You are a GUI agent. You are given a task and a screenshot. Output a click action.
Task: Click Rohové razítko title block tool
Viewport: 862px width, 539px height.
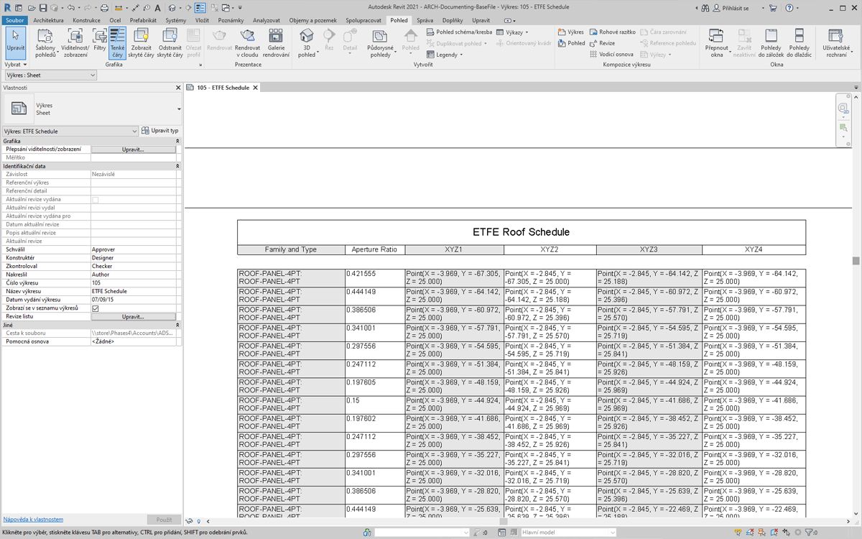[x=613, y=32]
